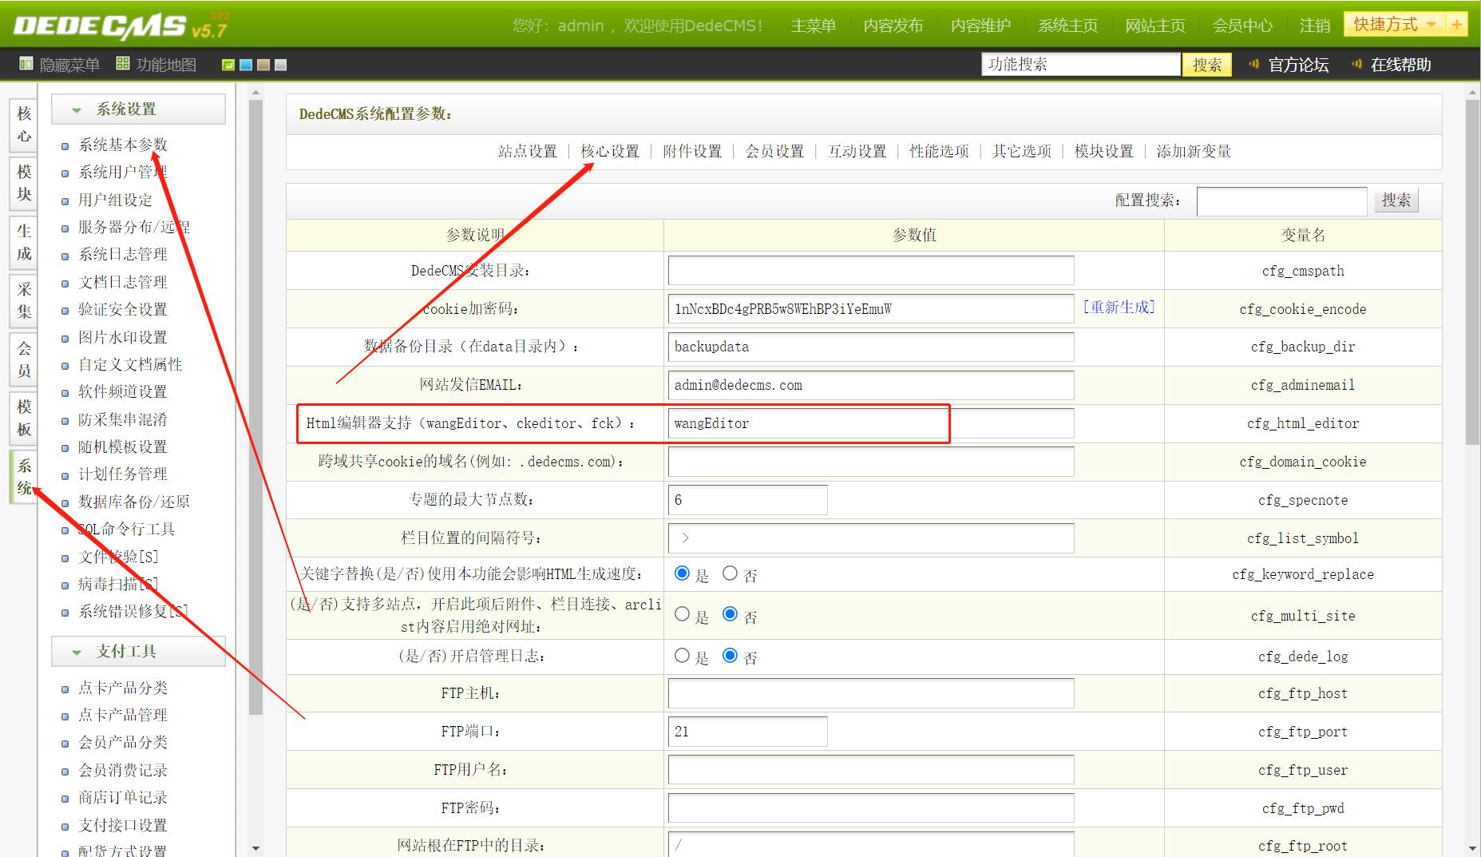Click bullet icon next to 计划任务管理
This screenshot has width=1481, height=857.
65,475
